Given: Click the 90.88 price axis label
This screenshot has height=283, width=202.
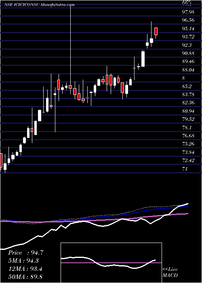Looking at the screenshot, I should pyautogui.click(x=188, y=53).
